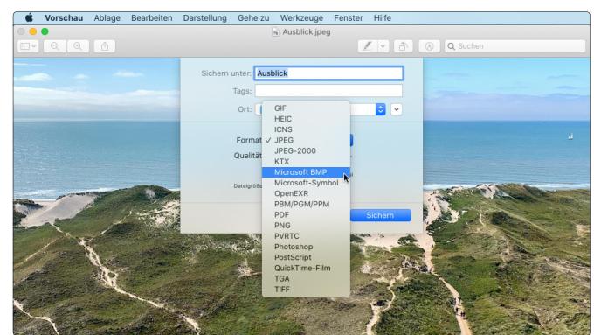Screen dimensions: 594x335
Task: Click the blue Sichern button
Action: pyautogui.click(x=380, y=215)
